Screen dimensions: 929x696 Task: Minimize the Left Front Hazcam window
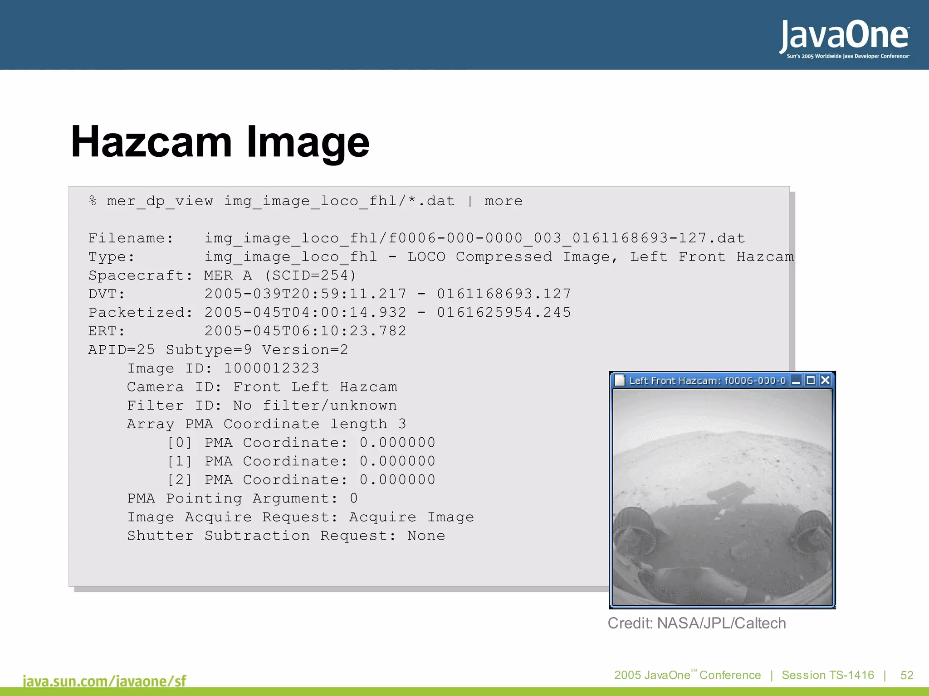[x=796, y=381]
